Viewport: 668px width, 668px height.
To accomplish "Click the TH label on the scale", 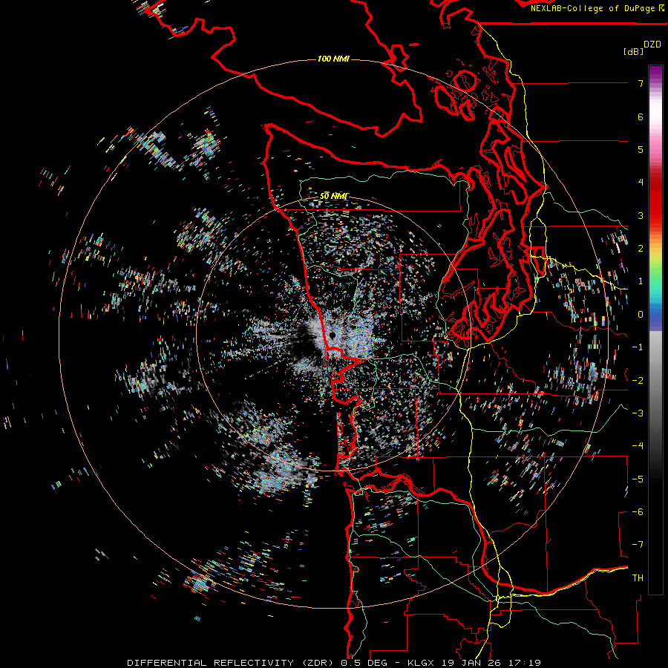I will coord(638,578).
